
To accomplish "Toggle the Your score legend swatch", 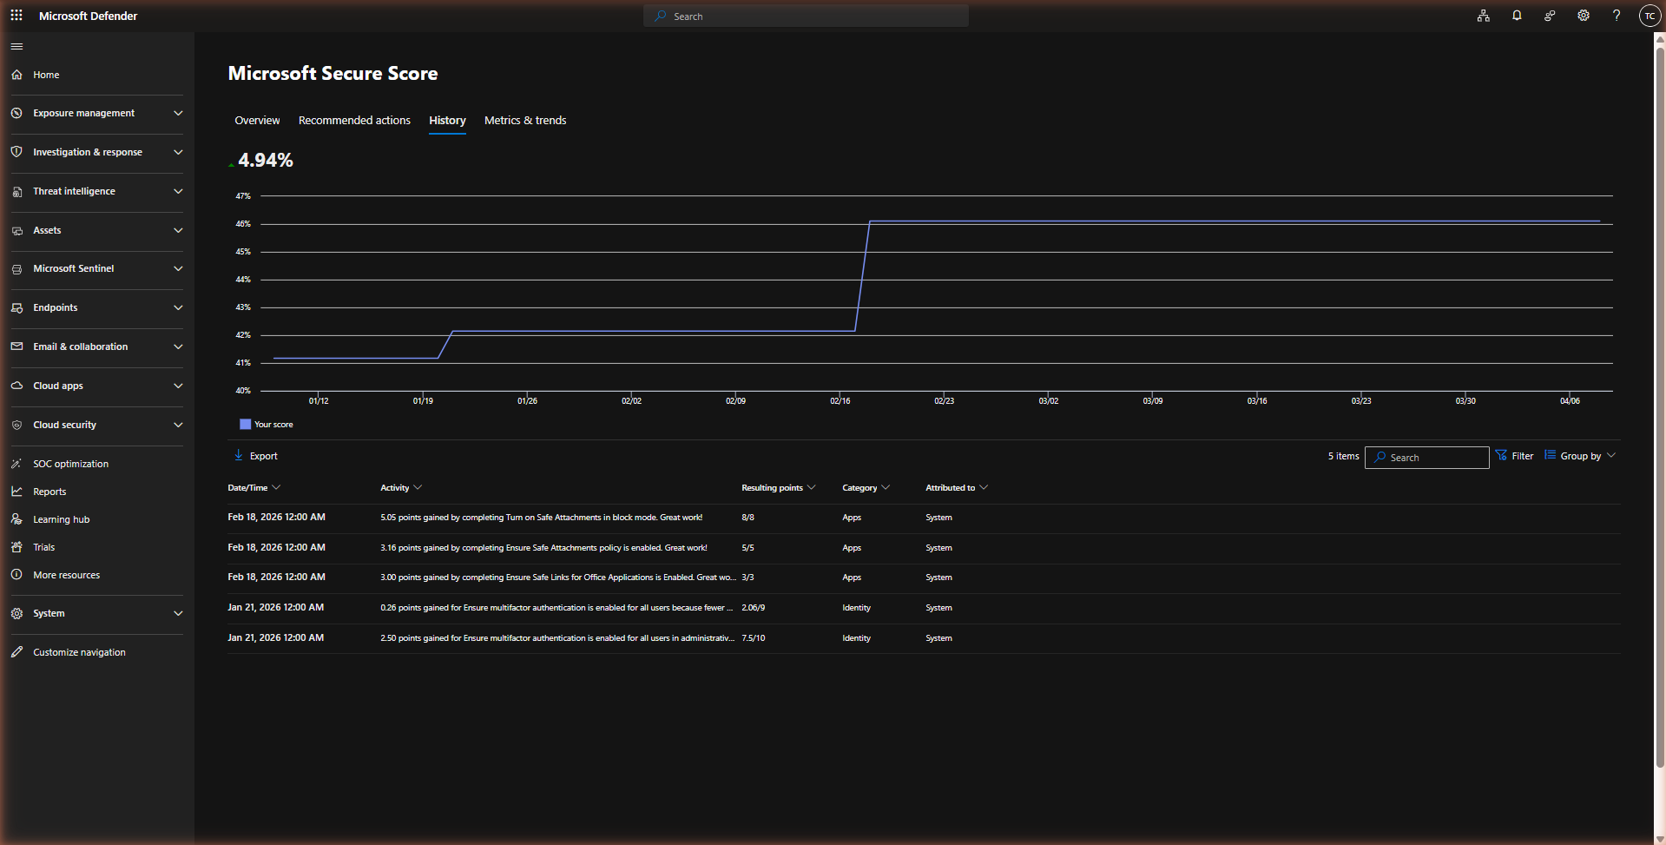I will pos(245,425).
